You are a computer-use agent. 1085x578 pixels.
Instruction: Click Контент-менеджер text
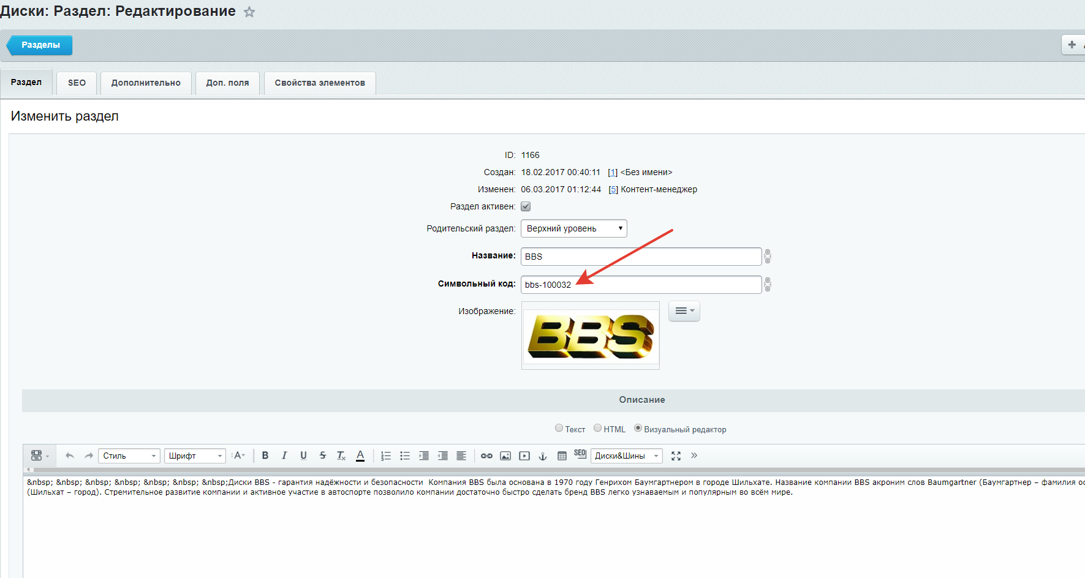[659, 190]
